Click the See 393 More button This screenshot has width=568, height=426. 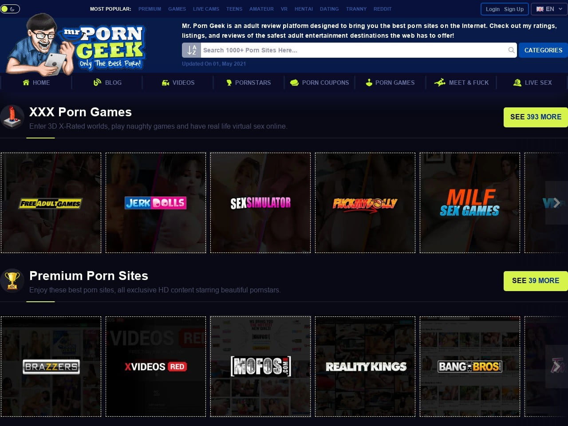(536, 117)
